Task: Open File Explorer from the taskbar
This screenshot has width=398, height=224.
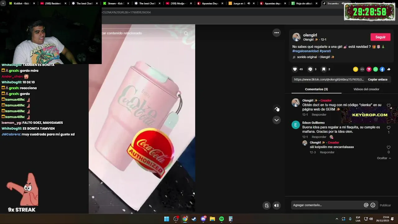Action: tap(212, 219)
